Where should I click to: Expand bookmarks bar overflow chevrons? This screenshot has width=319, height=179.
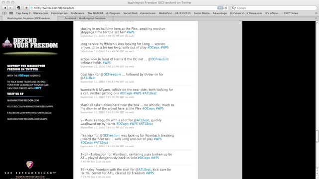[x=316, y=13]
